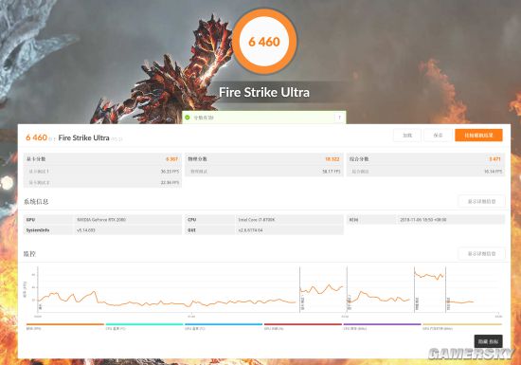Image resolution: width=521 pixels, height=365 pixels.
Task: Click the big orange 6 460 score circle
Action: [x=264, y=42]
